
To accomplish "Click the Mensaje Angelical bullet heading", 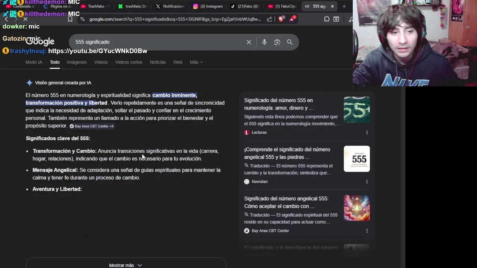I will point(55,170).
